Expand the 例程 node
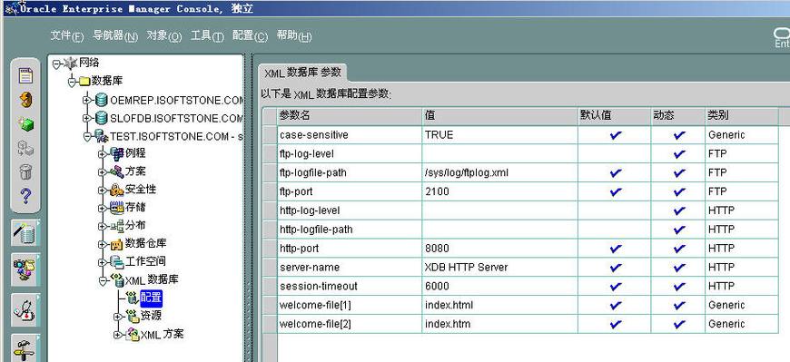Screen dimensions: 790x362 [x=103, y=154]
